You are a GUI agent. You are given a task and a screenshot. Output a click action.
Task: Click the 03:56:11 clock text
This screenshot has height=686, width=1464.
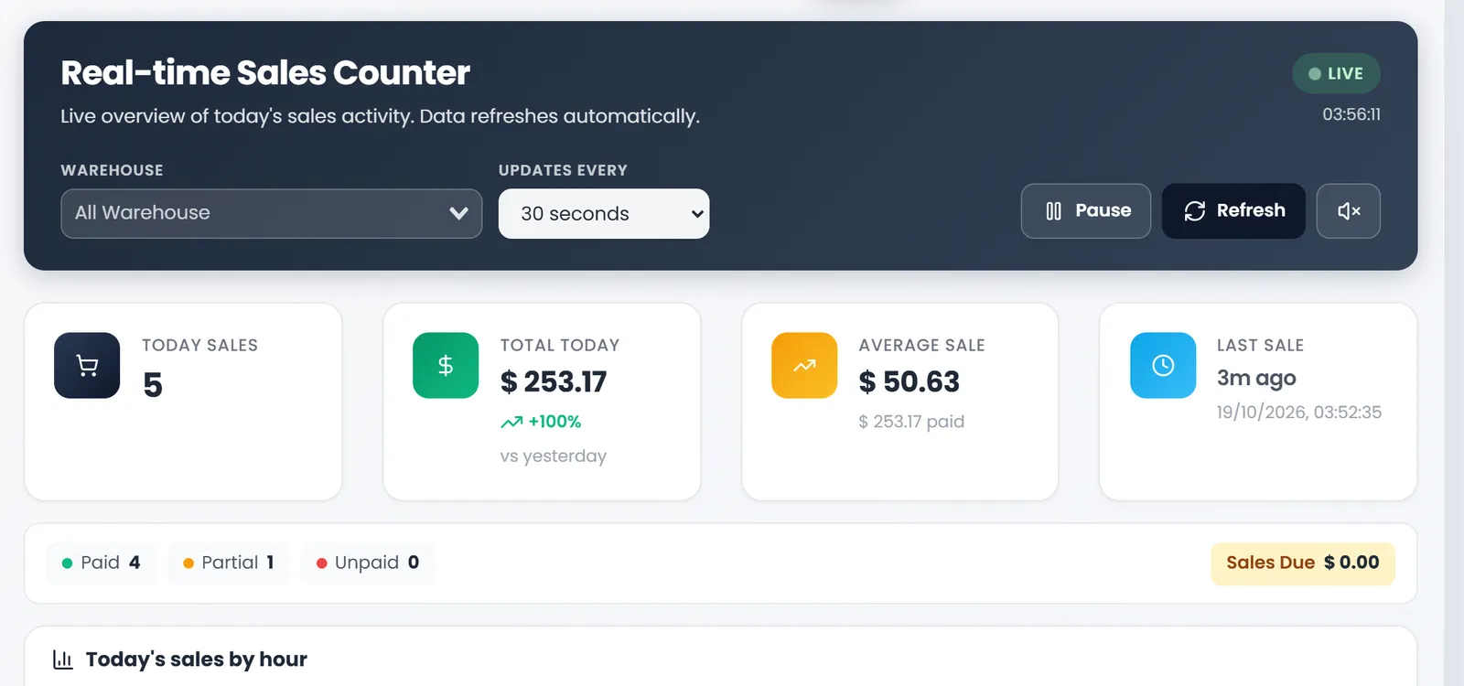tap(1351, 114)
